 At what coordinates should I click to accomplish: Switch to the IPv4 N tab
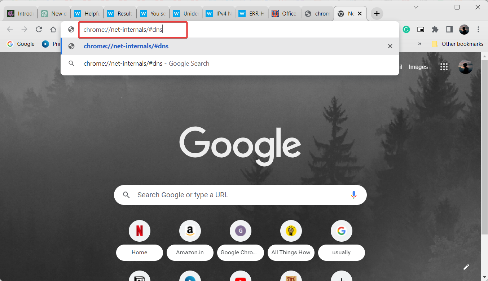[x=219, y=14]
